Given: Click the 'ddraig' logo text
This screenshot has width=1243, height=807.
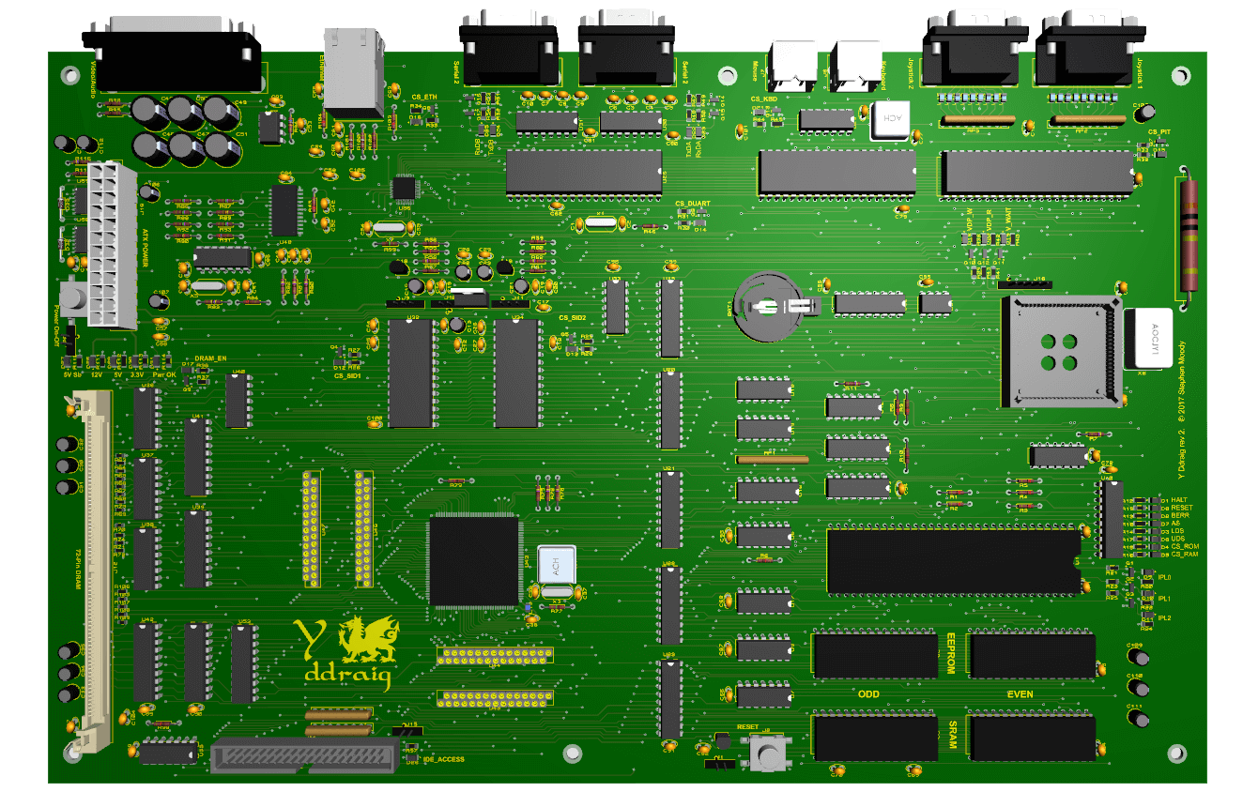Looking at the screenshot, I should 346,678.
